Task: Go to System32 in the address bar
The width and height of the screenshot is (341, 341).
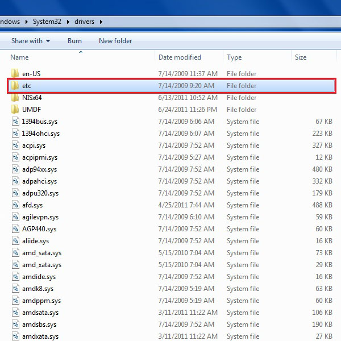Action: click(x=47, y=22)
